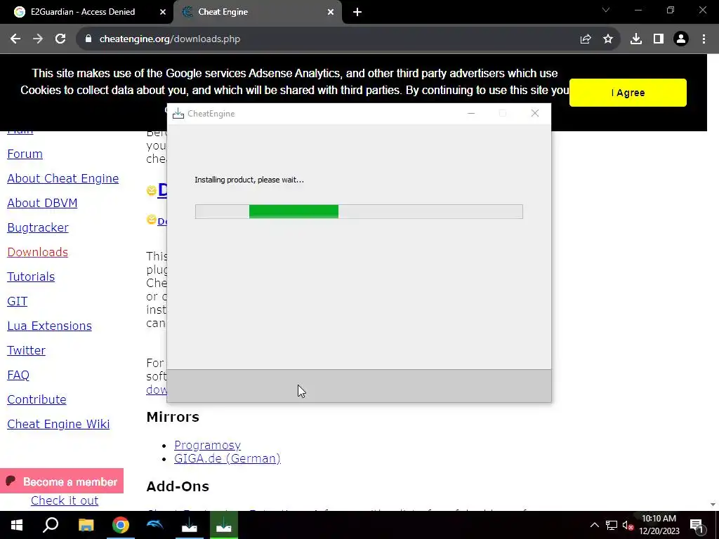Click the Check it out link
Image resolution: width=719 pixels, height=539 pixels.
(x=65, y=500)
